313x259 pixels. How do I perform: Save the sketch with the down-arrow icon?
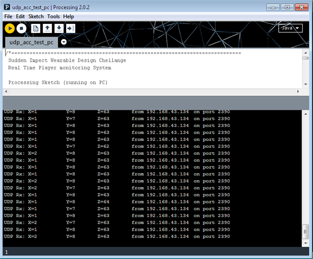[59, 28]
